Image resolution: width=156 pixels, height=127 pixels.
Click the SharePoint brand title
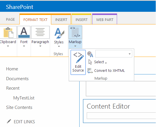click(x=19, y=7)
